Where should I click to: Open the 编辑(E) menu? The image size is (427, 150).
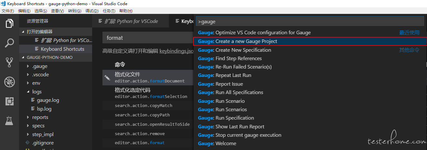[x=24, y=11]
